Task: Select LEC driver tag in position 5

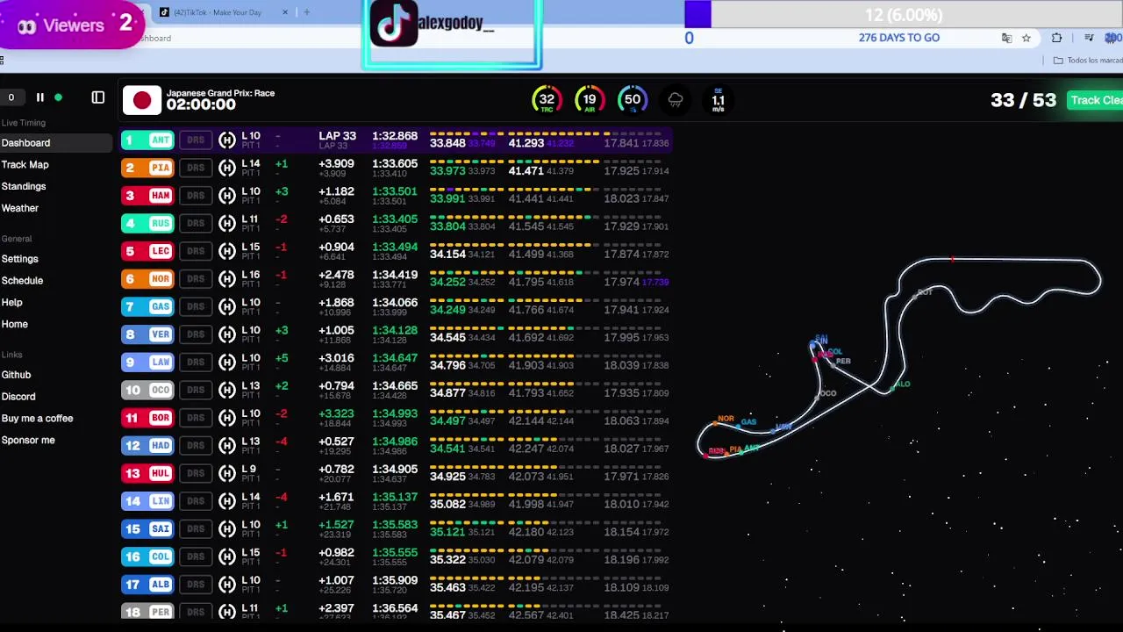Action: click(147, 251)
